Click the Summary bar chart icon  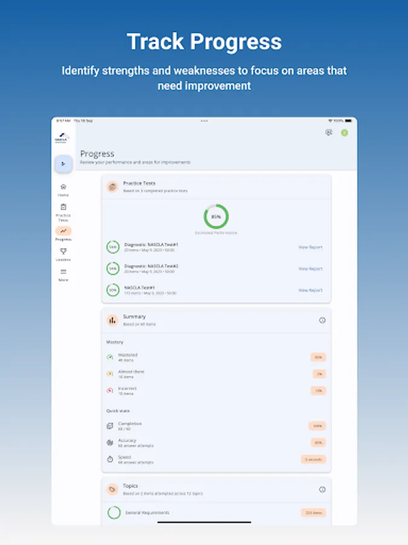[x=112, y=320]
